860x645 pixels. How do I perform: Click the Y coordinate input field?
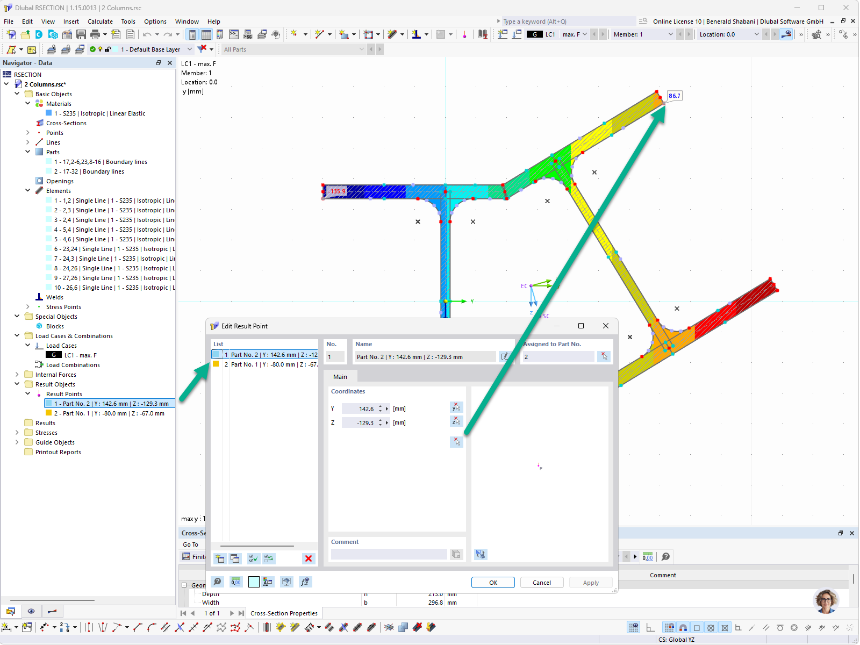[359, 409]
